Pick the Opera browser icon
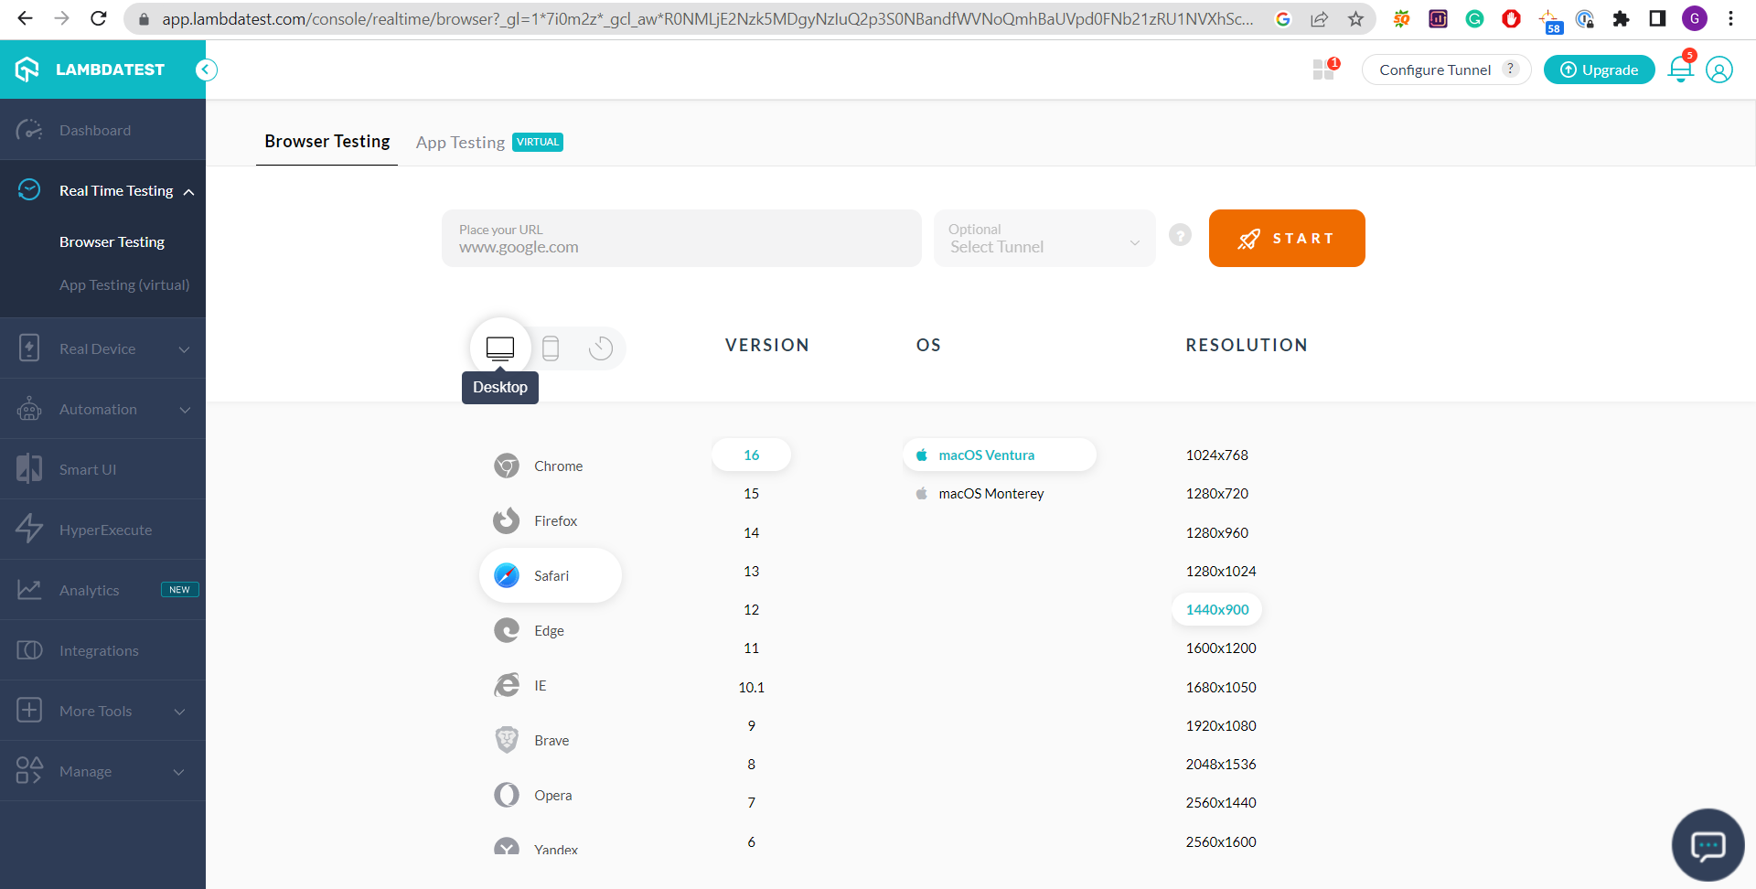The width and height of the screenshot is (1756, 889). [507, 795]
